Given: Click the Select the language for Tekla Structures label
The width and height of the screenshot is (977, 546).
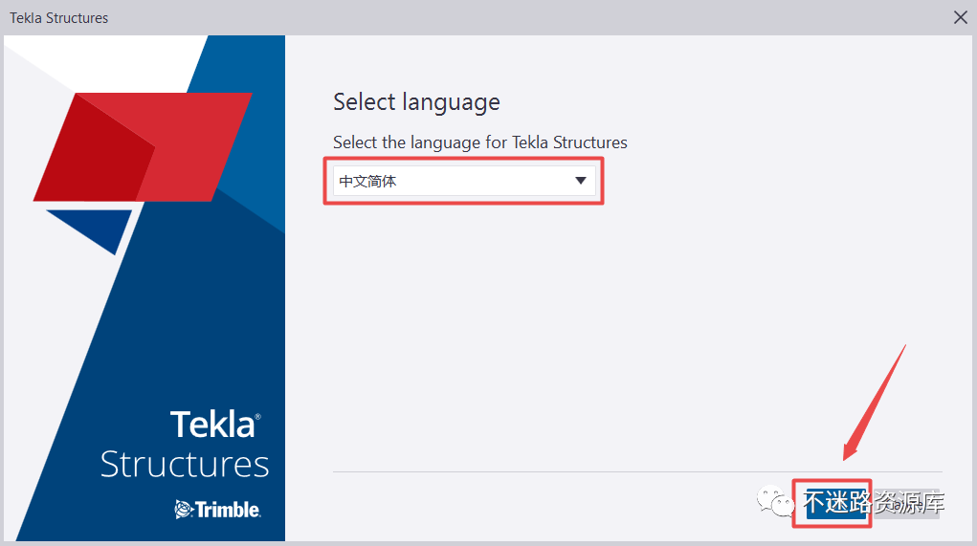Looking at the screenshot, I should tap(479, 142).
